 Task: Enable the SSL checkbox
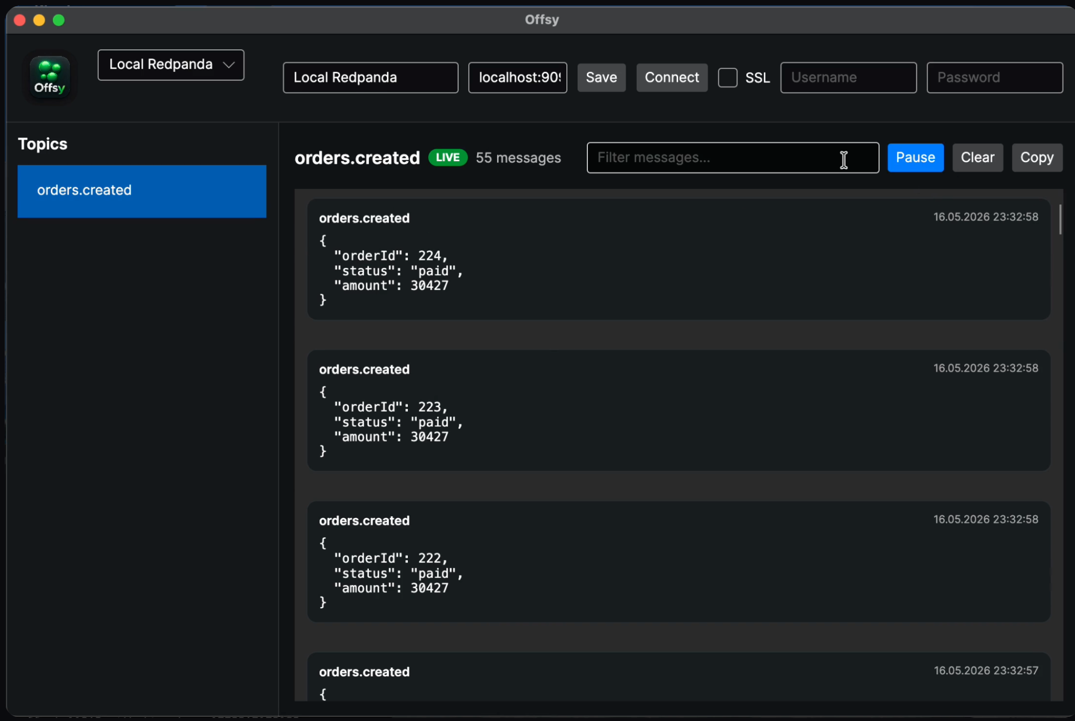[728, 78]
